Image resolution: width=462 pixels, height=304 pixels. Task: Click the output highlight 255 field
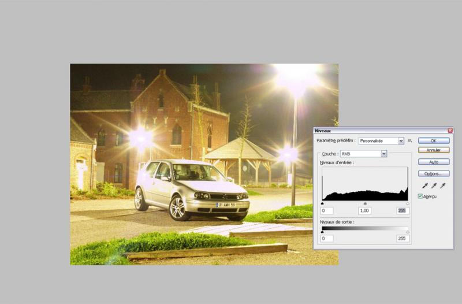click(x=403, y=238)
